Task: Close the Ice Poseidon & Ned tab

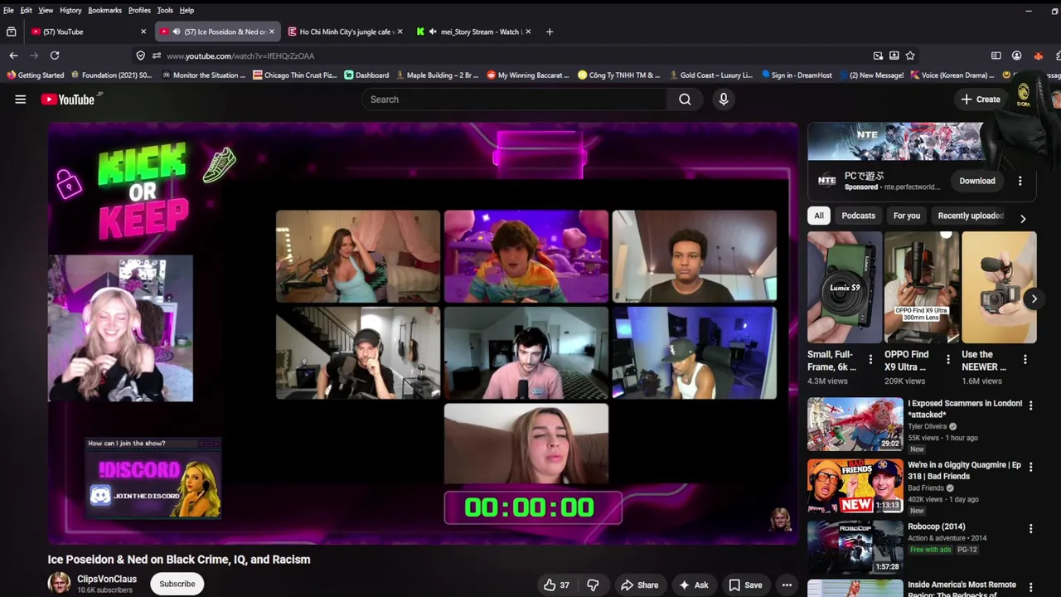Action: (x=271, y=32)
